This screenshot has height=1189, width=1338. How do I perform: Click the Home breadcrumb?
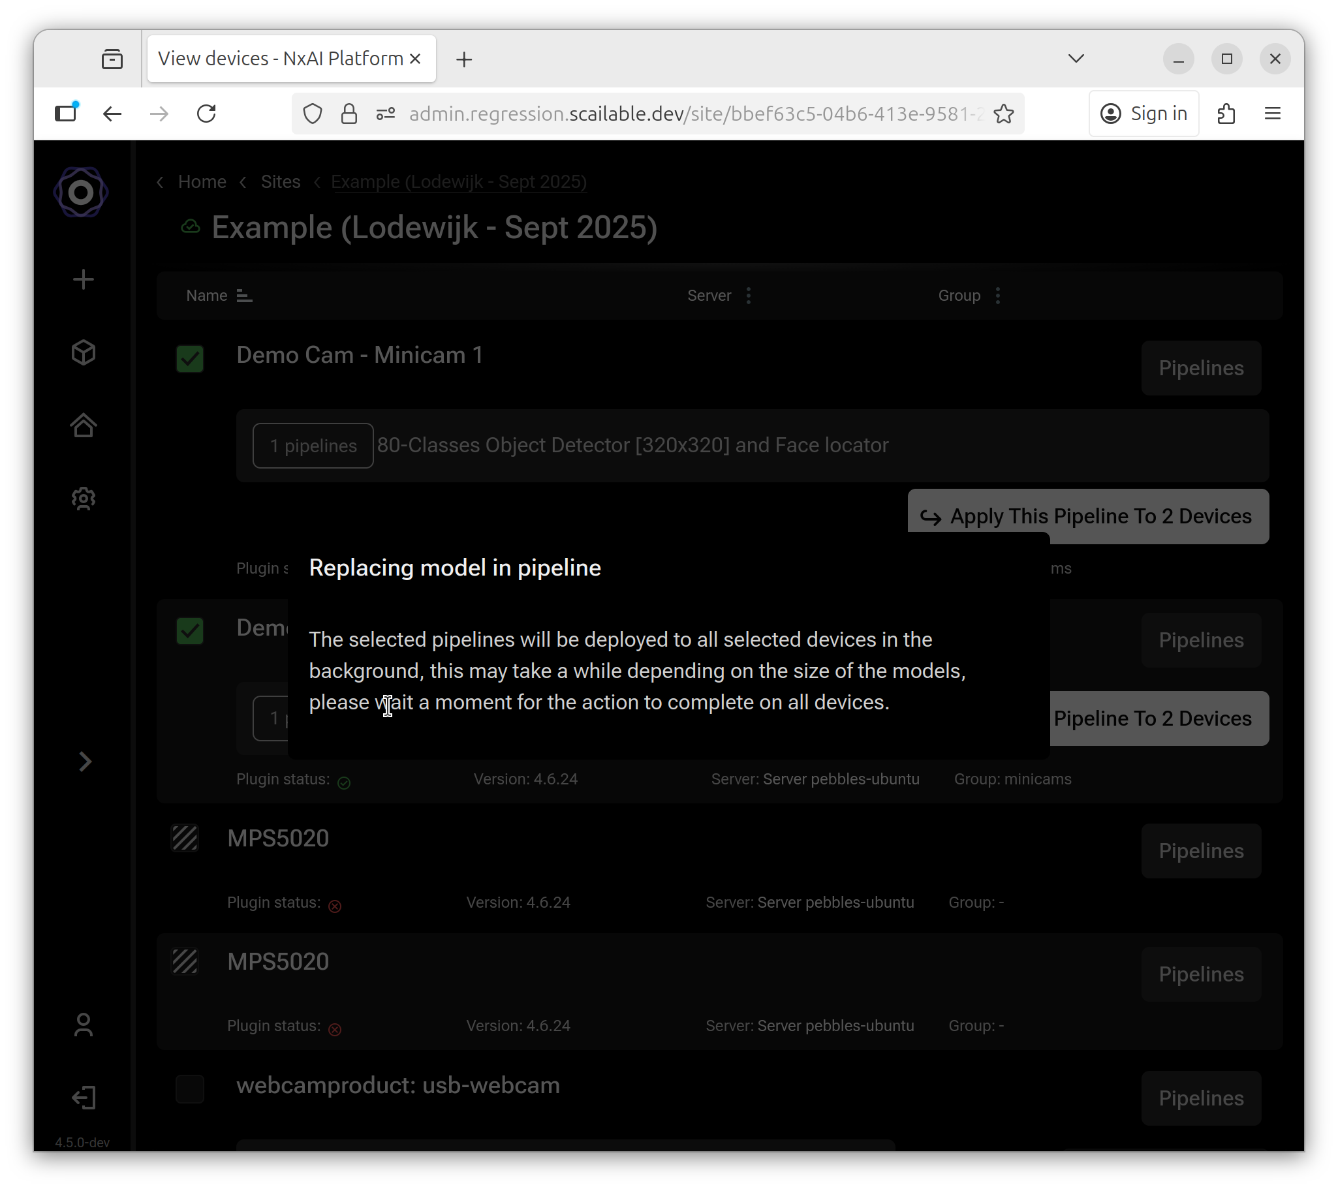[x=202, y=182]
